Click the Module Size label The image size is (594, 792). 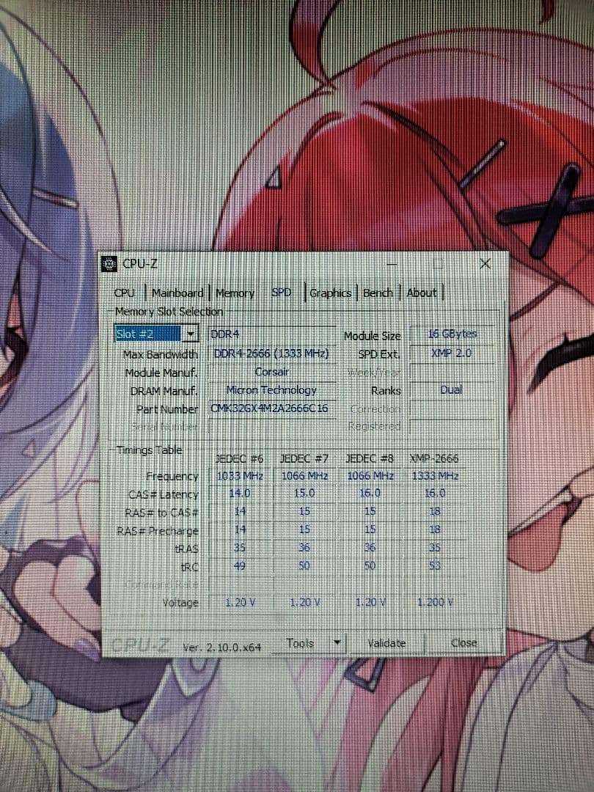[373, 336]
